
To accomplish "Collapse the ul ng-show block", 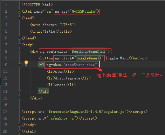I will coord(19,65).
